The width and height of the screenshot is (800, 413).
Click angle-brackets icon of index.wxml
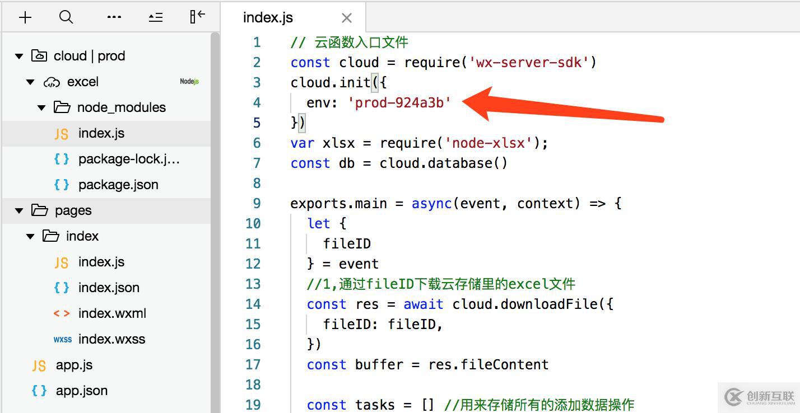(x=62, y=313)
